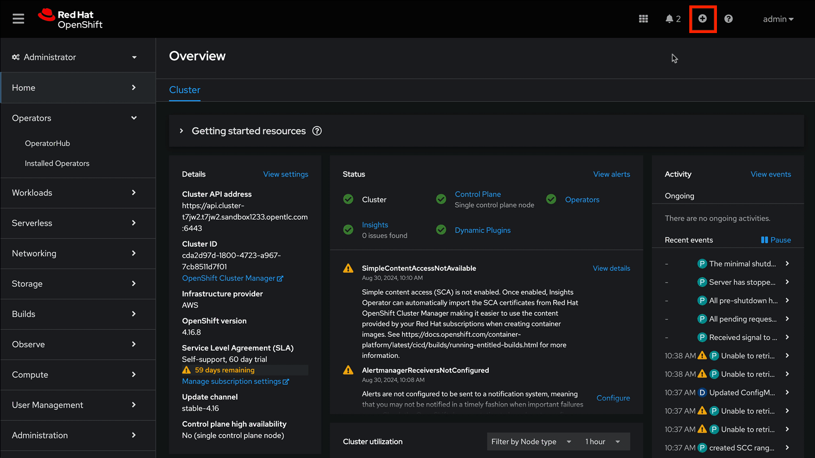Open View details for SimpleContentAccessNotAvailable
Viewport: 815px width, 458px height.
pyautogui.click(x=611, y=269)
